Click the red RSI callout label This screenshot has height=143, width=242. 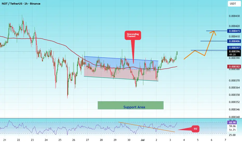(195, 129)
